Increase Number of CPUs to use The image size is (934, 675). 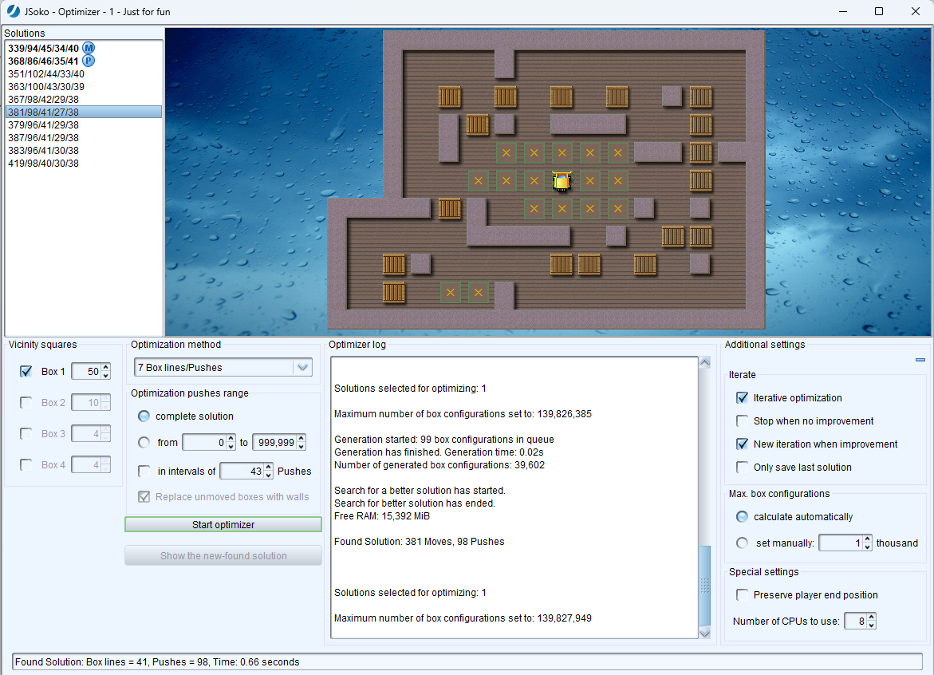(871, 618)
